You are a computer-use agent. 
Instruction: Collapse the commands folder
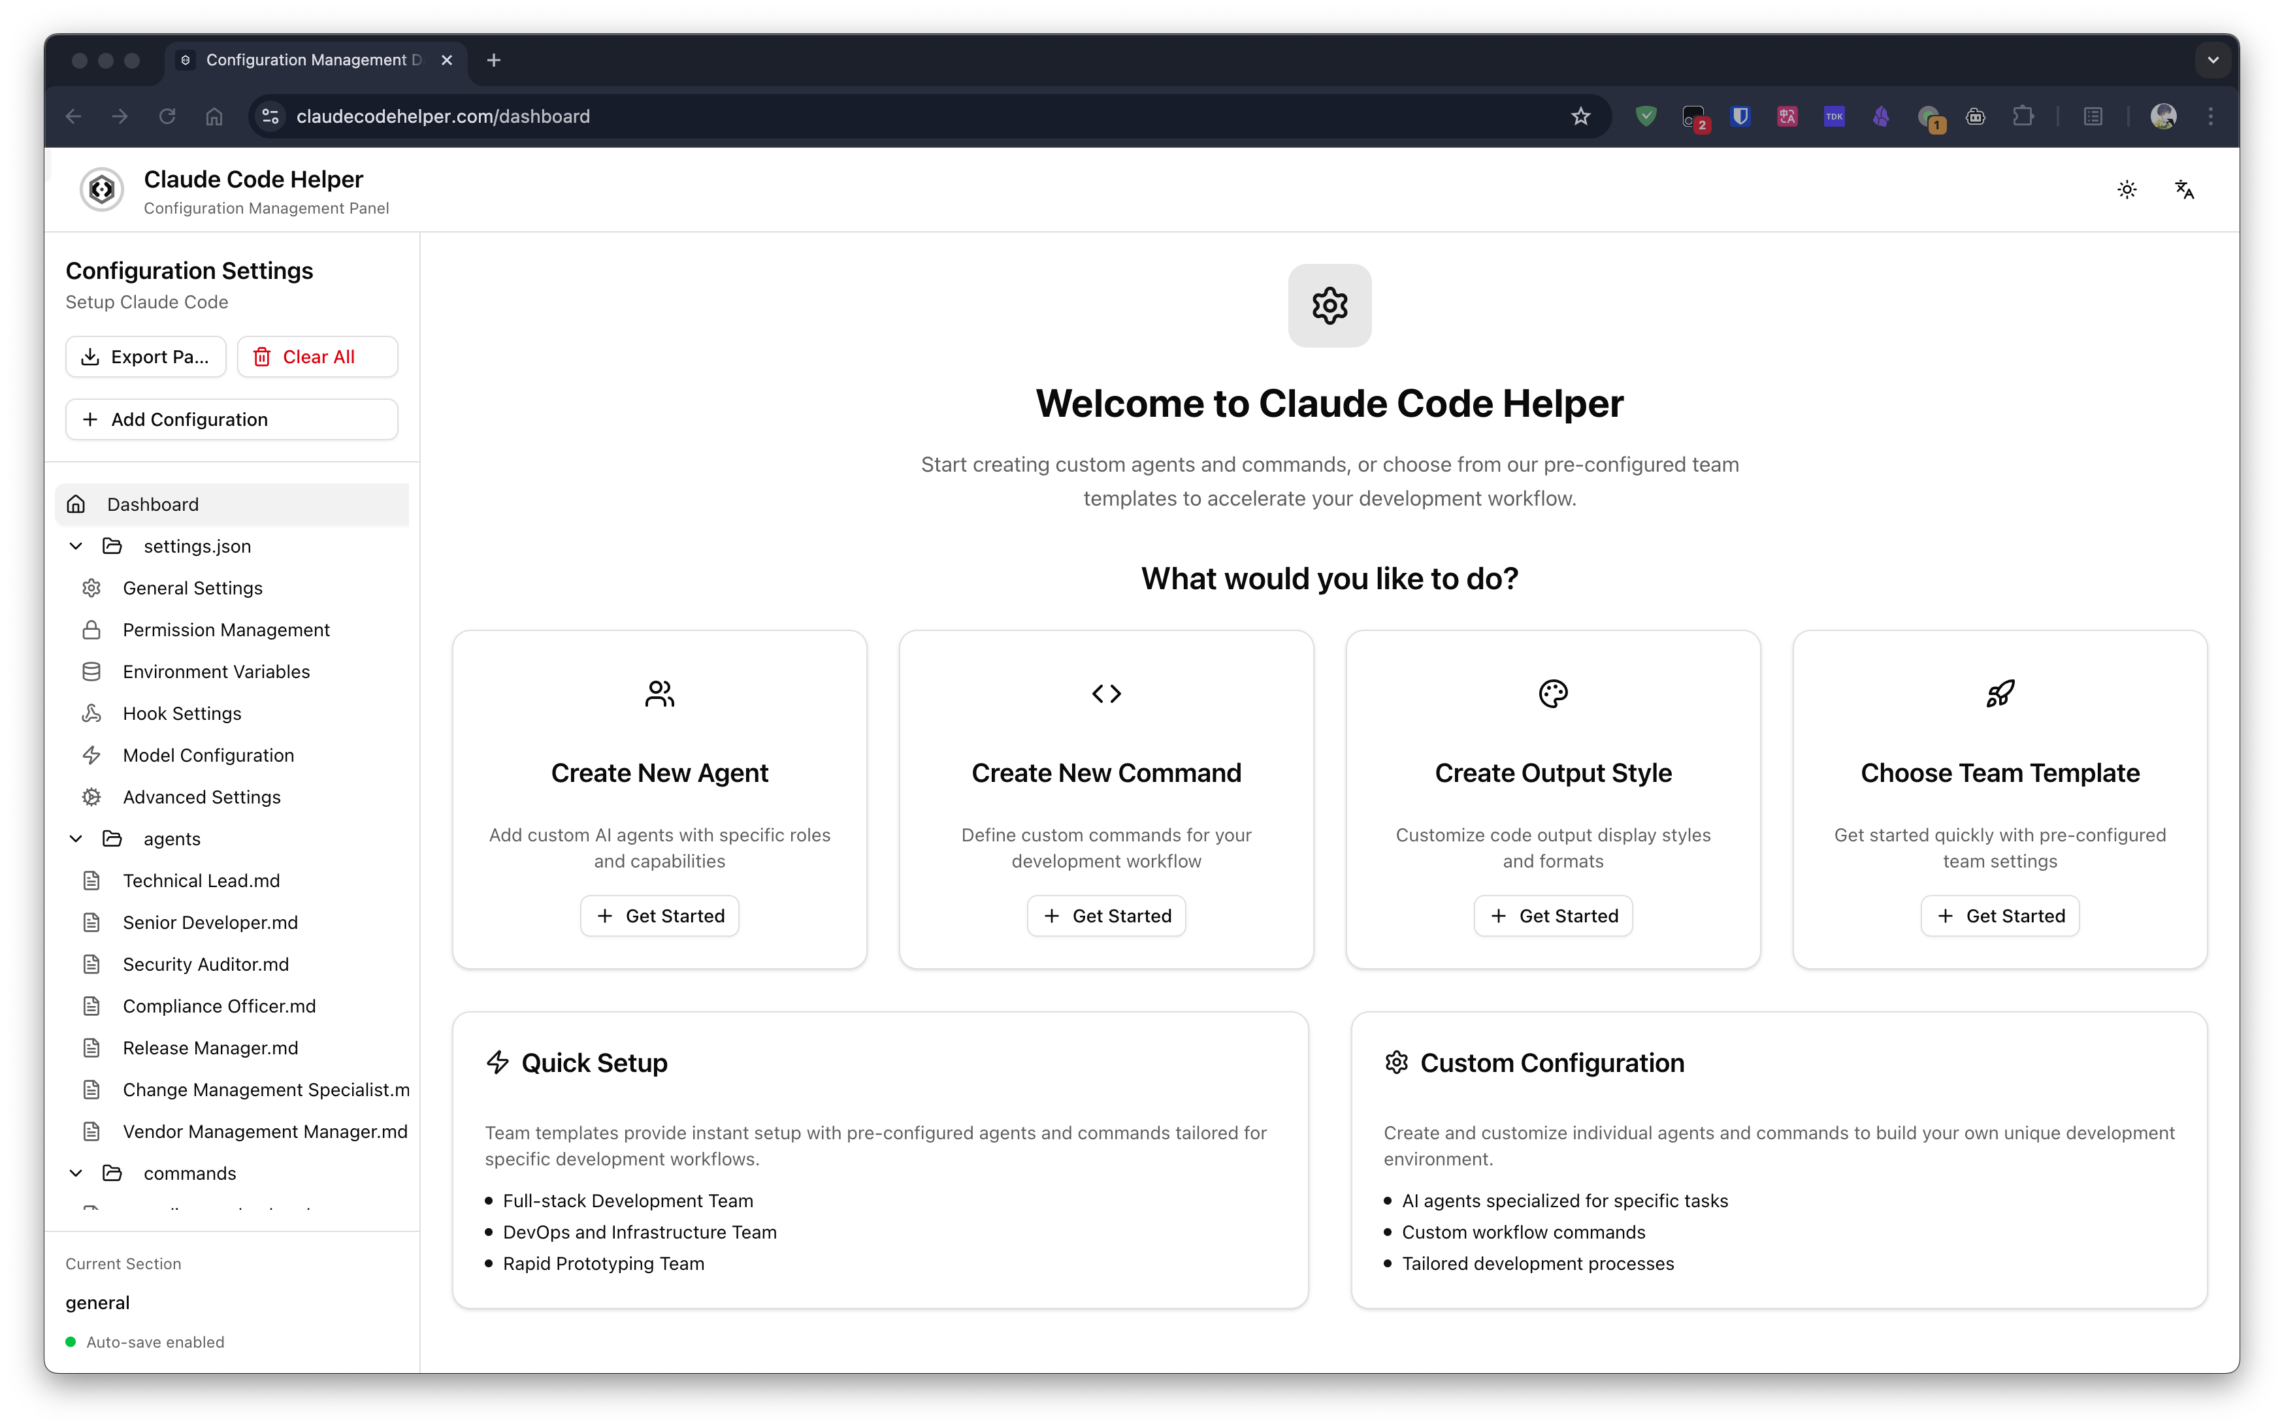click(x=76, y=1173)
